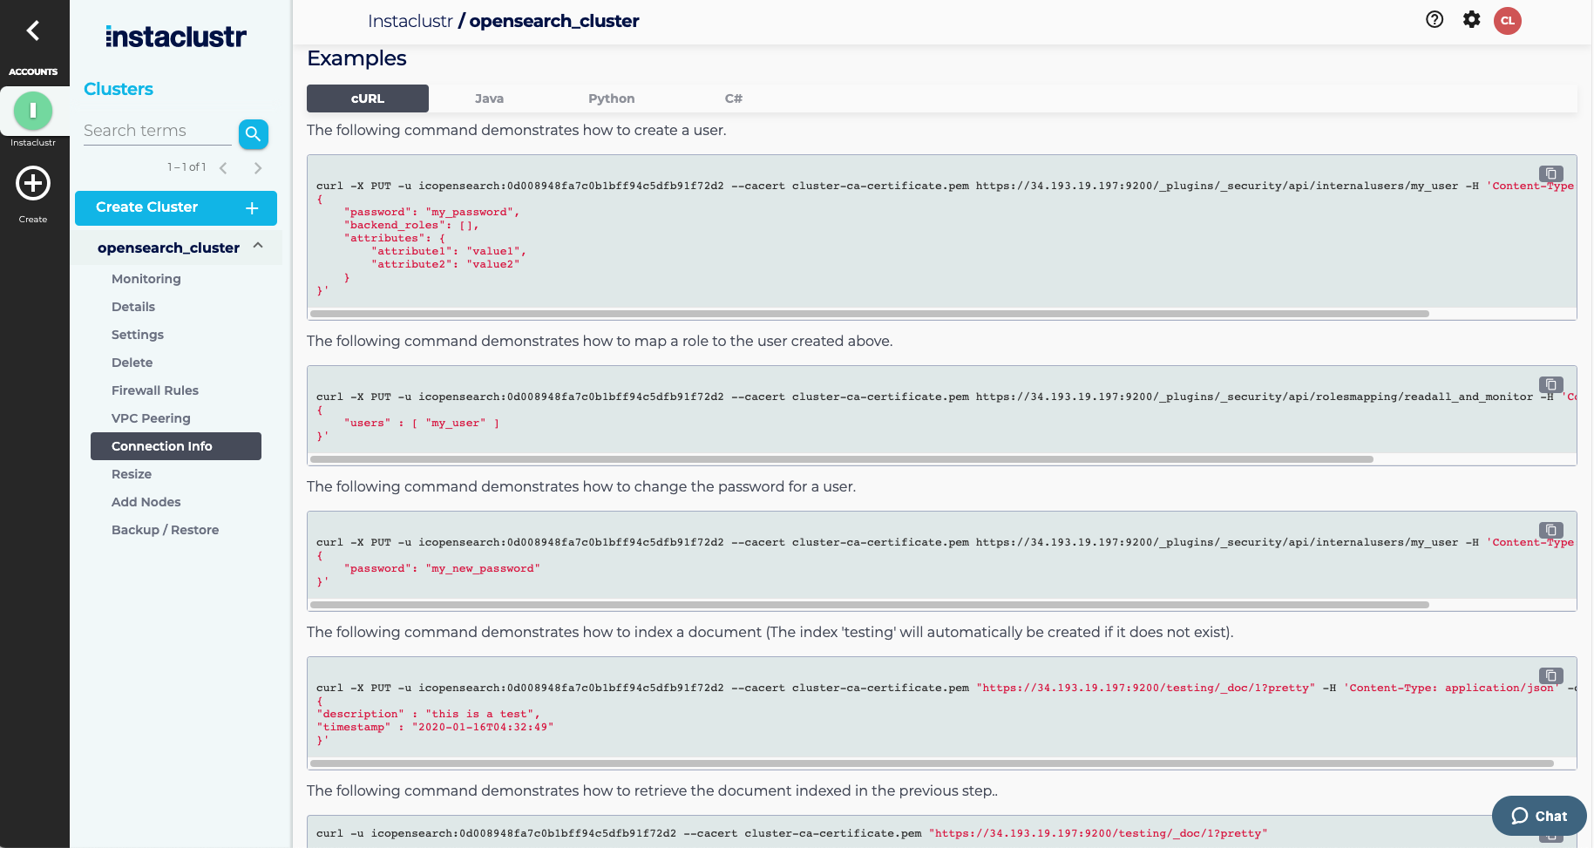Screen dimensions: 1594x848
Task: Click the back arrow in the accounts bar
Action: tap(33, 31)
